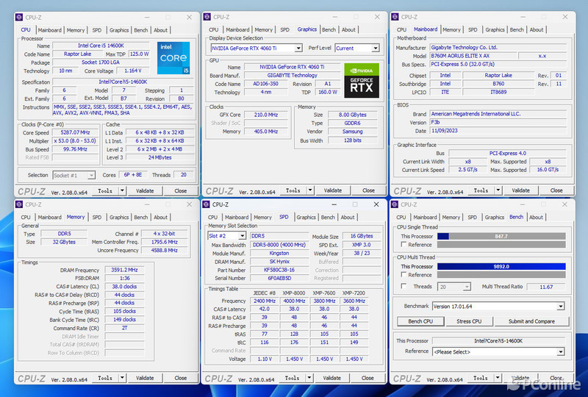Click the CPU-Z title icon in SPD window
The image size is (588, 397).
click(x=207, y=204)
